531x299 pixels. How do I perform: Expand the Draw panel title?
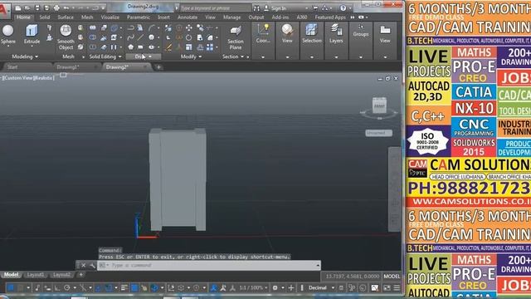point(143,56)
